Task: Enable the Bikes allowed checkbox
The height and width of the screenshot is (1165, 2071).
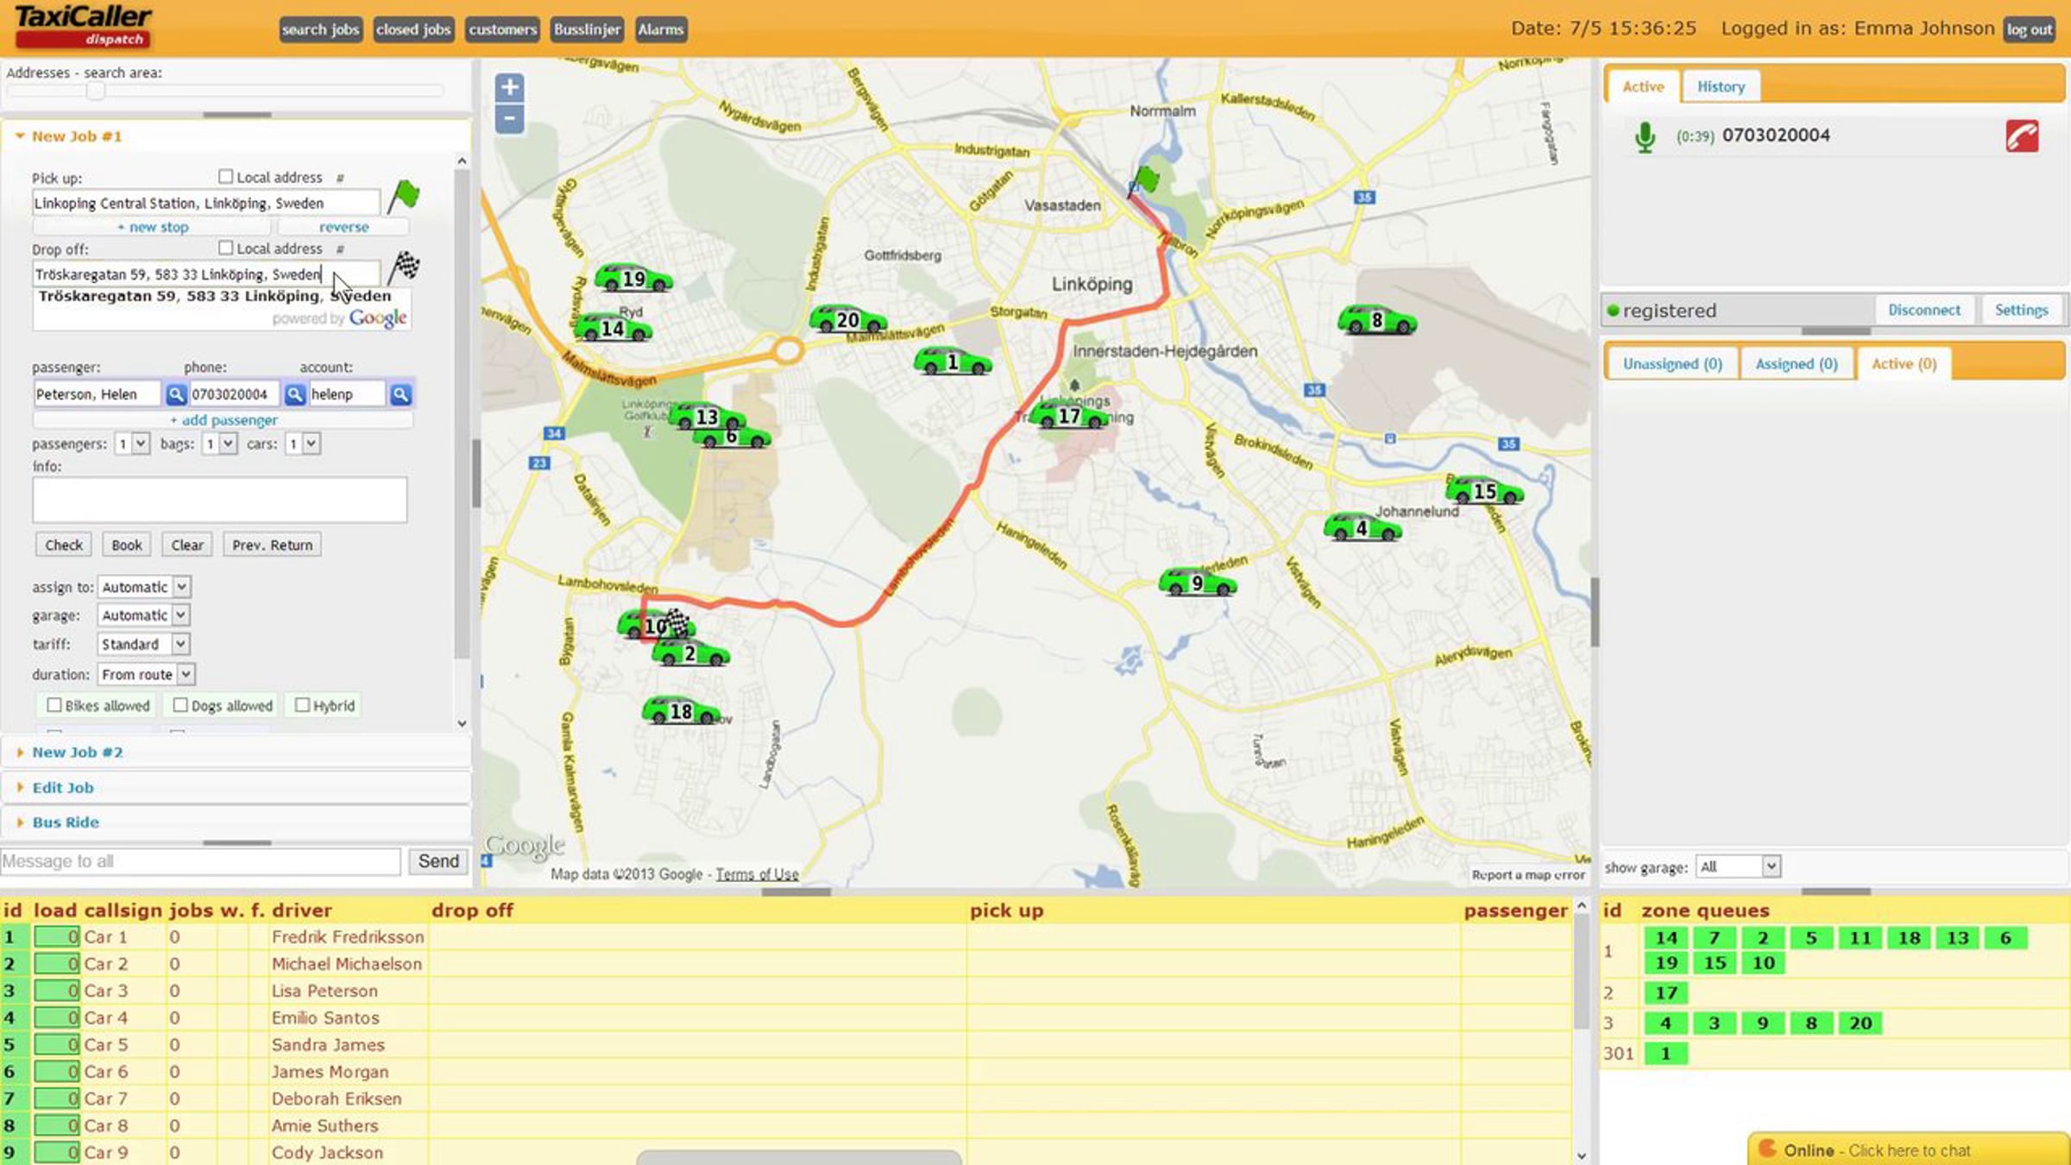Action: [54, 705]
